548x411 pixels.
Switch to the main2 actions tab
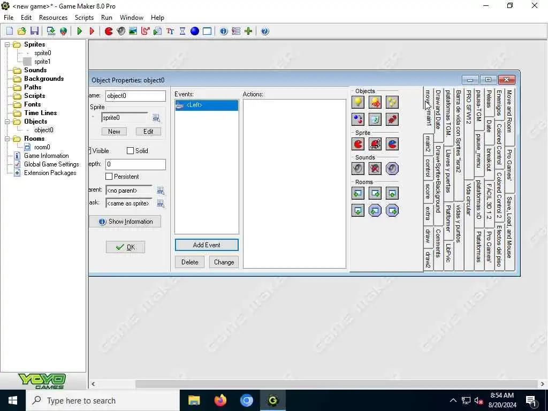click(428, 143)
